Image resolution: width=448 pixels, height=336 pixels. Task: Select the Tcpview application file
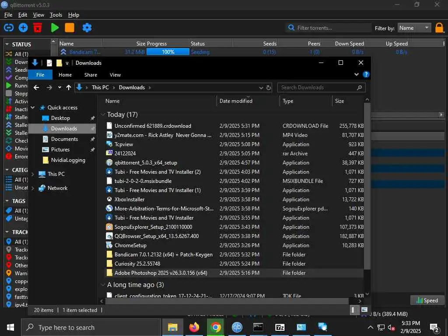[x=124, y=144]
